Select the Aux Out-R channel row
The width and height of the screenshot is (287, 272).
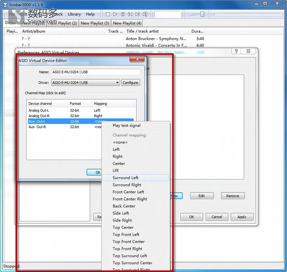pyautogui.click(x=65, y=127)
